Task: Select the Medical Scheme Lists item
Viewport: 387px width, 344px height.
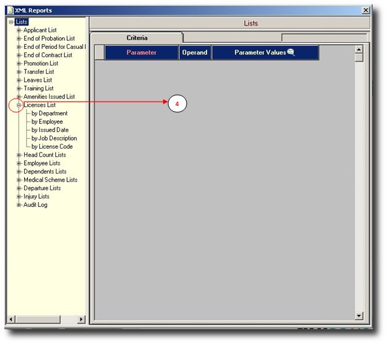Action: point(50,180)
